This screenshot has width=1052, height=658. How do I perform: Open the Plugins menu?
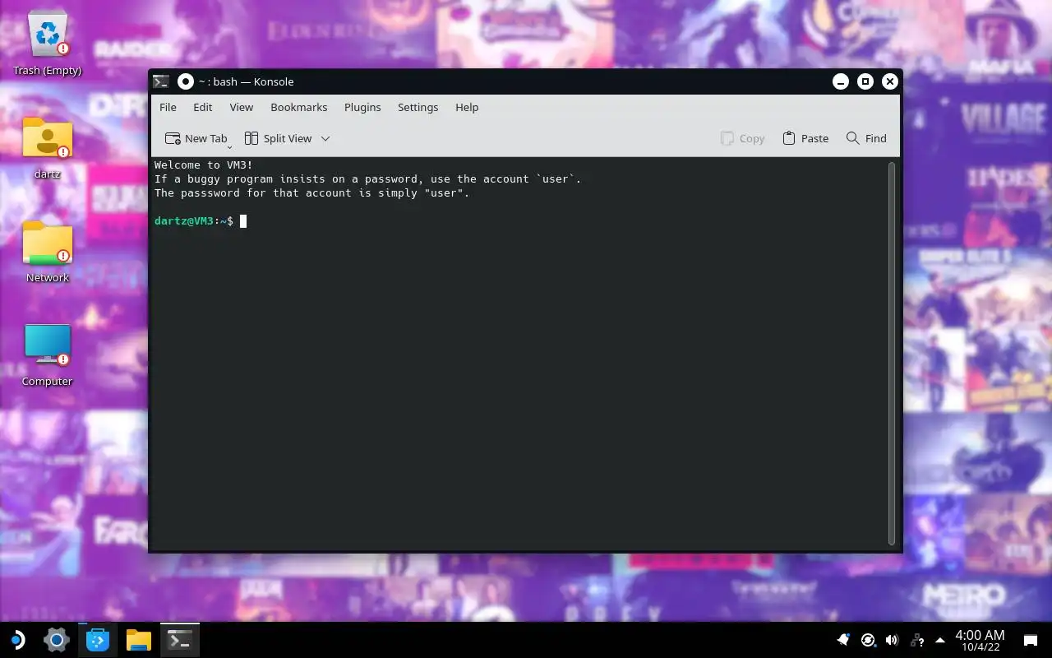(x=362, y=107)
